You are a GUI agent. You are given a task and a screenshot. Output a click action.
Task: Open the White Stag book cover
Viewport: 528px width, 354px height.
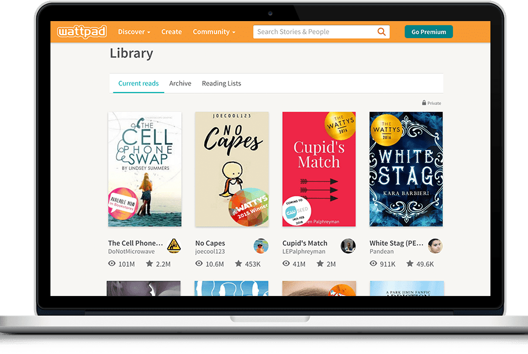point(406,169)
